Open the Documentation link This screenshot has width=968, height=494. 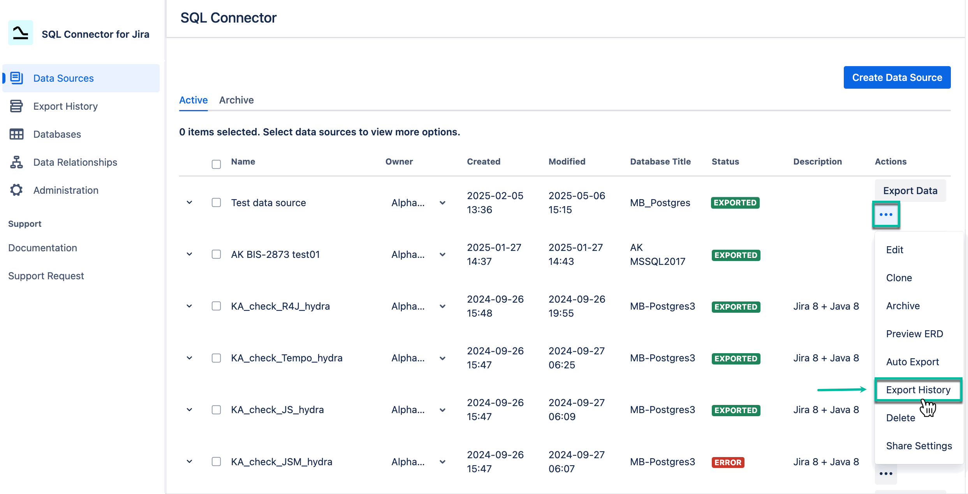point(43,248)
